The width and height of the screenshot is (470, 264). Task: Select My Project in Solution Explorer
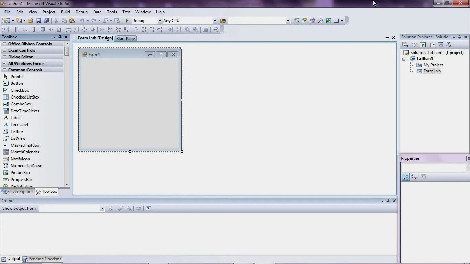point(433,65)
